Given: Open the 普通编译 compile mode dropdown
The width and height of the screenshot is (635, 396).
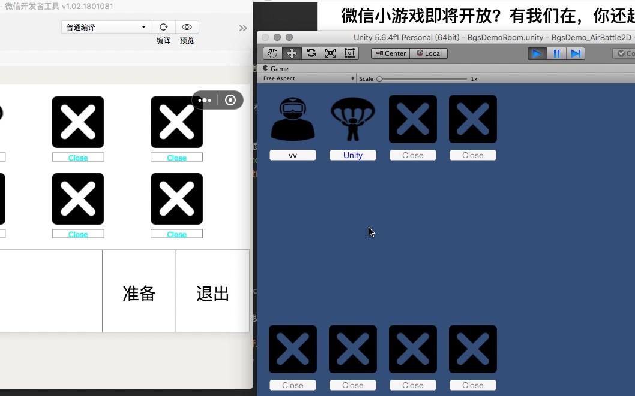Looking at the screenshot, I should tap(105, 27).
